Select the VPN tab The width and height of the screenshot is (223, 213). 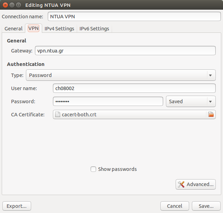coord(34,29)
